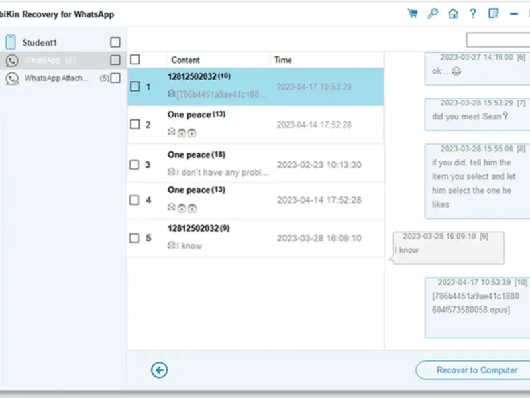Check the checkbox for row 5
Viewport: 530px width, 398px height.
pos(134,238)
